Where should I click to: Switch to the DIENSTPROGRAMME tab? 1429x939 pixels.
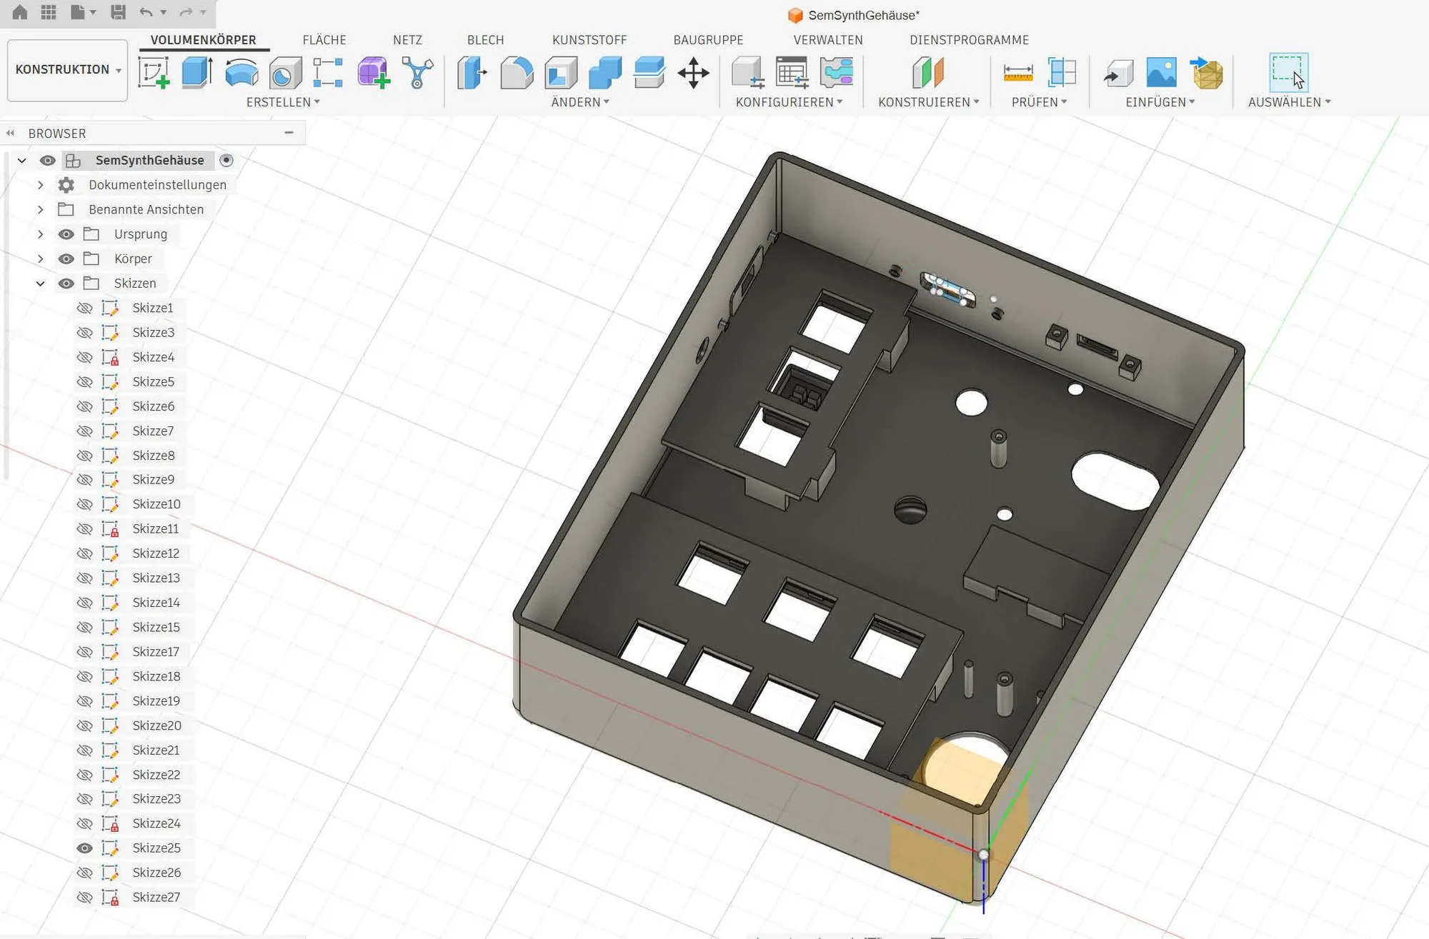coord(970,40)
